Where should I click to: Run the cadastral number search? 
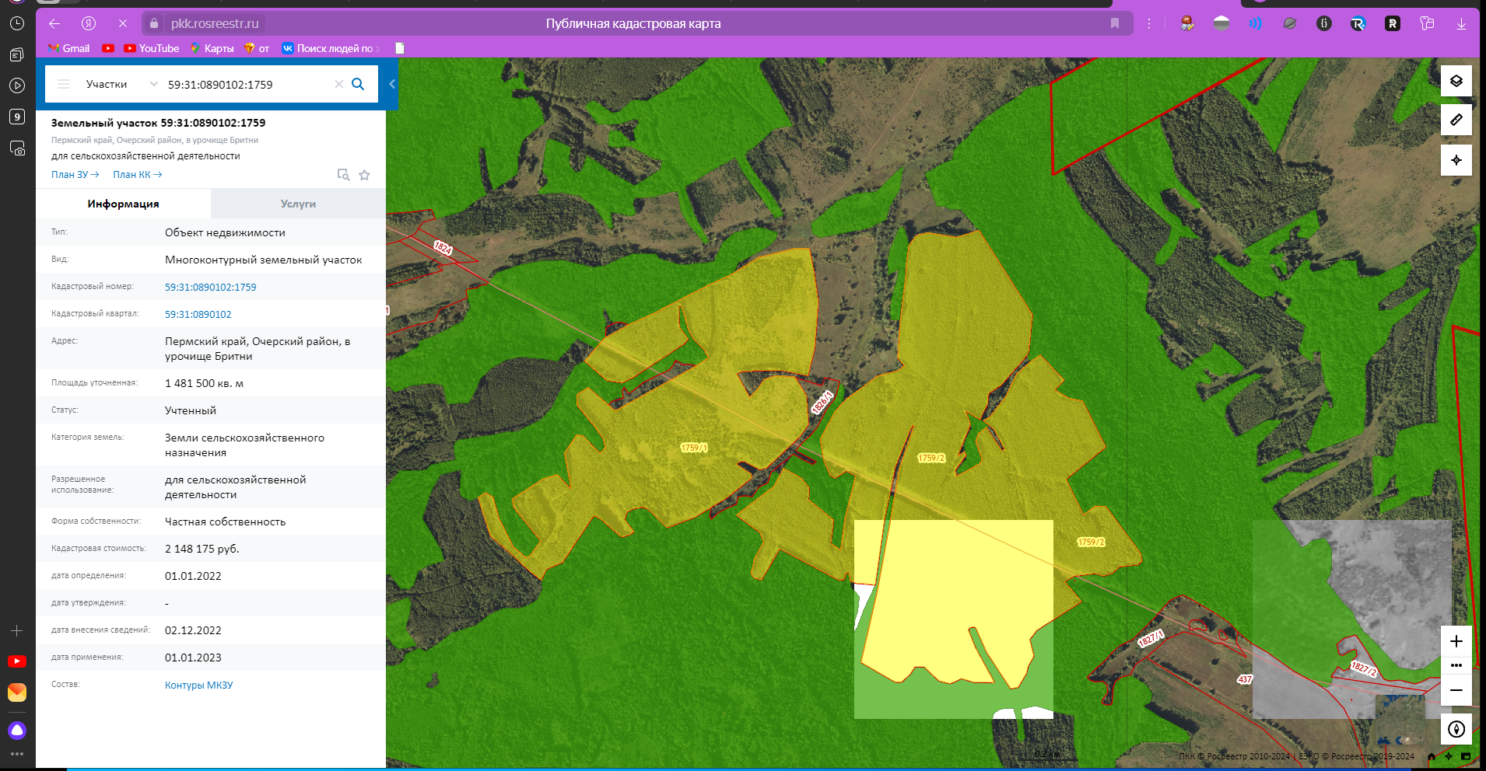tap(358, 84)
